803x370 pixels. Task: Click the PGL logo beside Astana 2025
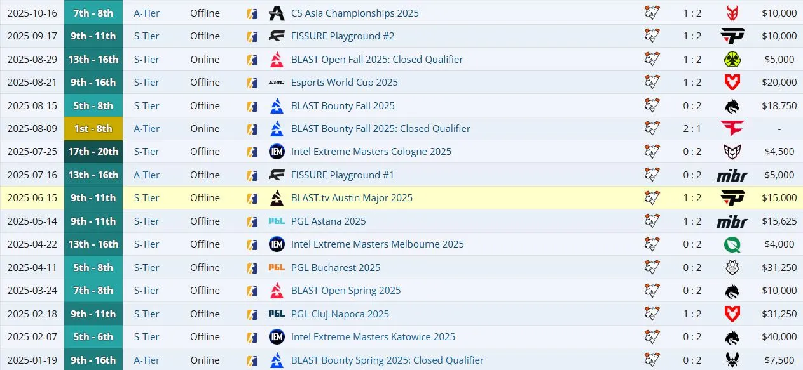(x=277, y=221)
